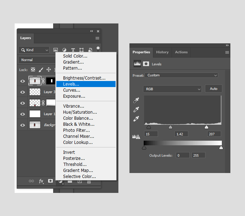Add a layer mask button

[x=50, y=181]
